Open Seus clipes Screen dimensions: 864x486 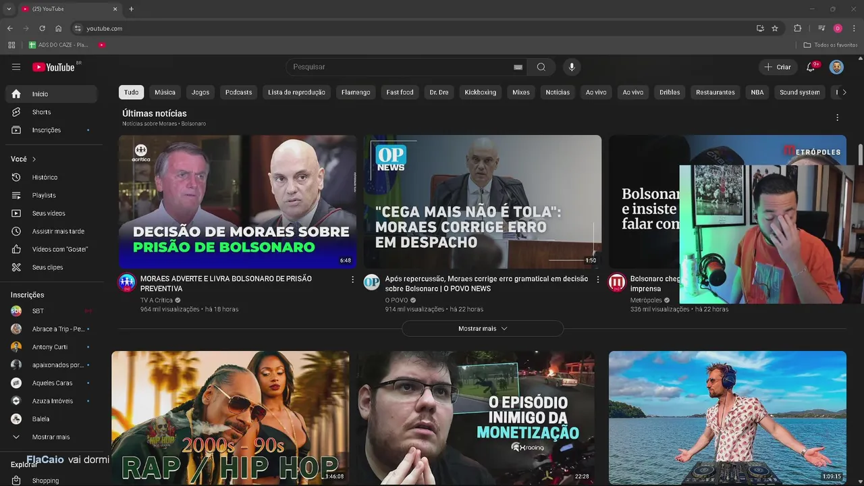51,267
